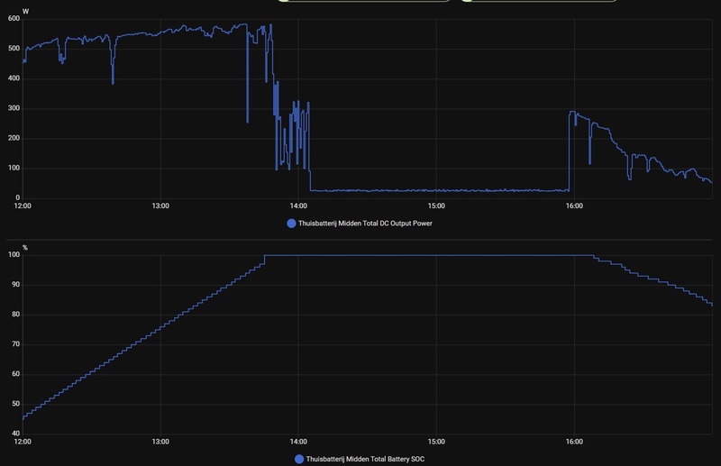This screenshot has height=466, width=721.
Task: Click the % unit label above SOC chart
Action: pos(25,248)
